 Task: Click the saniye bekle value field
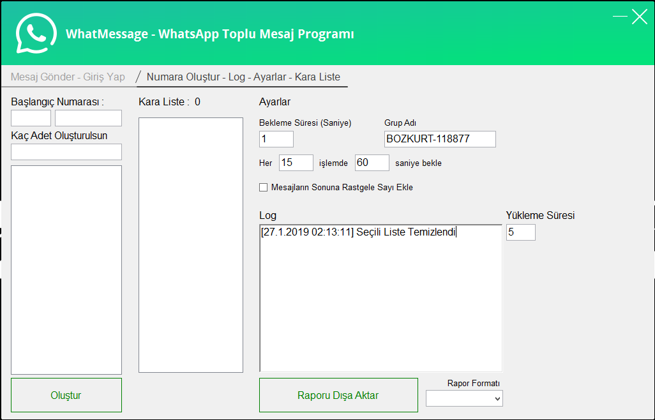(372, 163)
